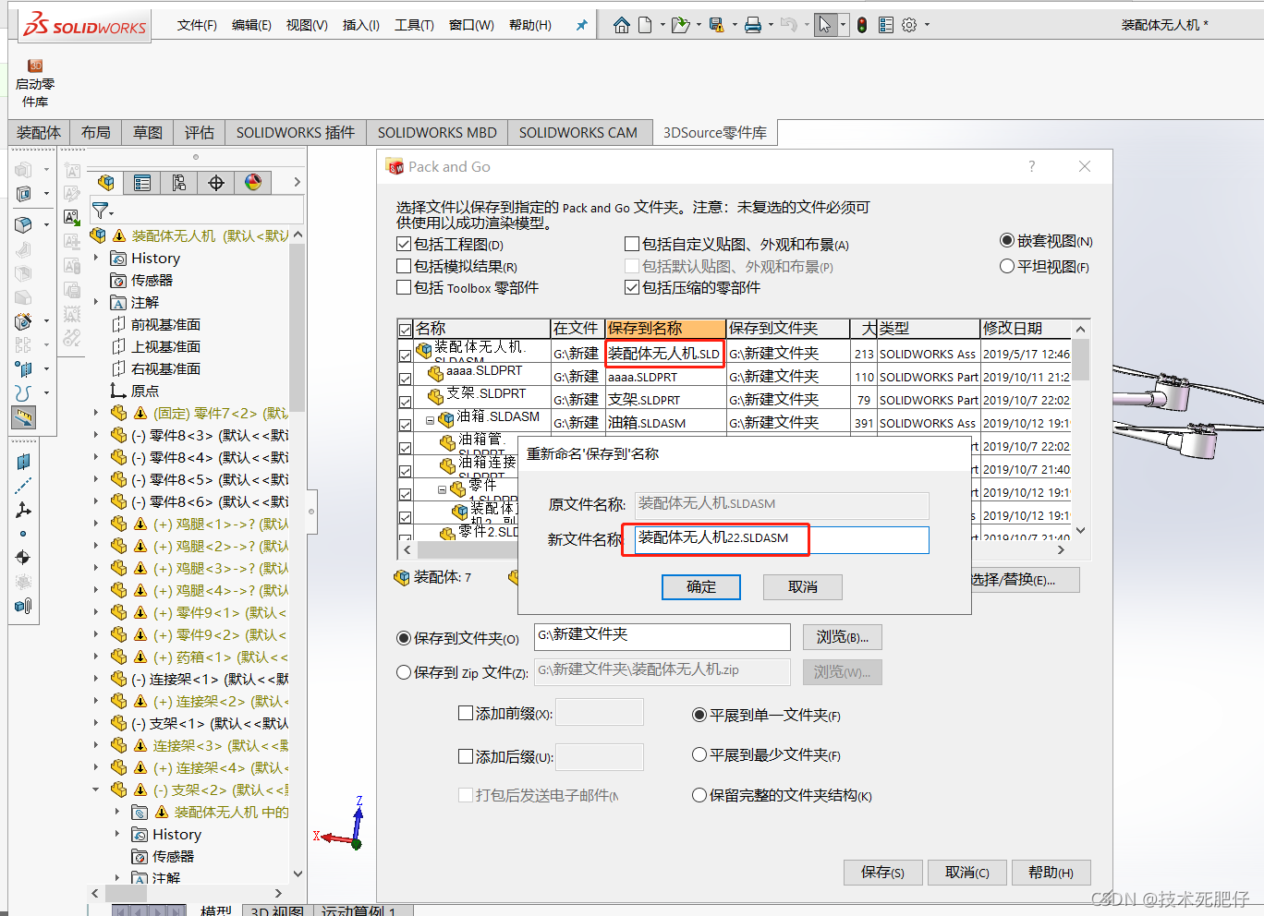Click 取消 in the rename dialog
This screenshot has width=1264, height=916.
pos(803,587)
